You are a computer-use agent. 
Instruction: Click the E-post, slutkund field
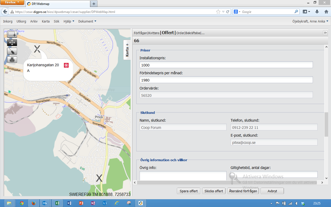pos(274,142)
